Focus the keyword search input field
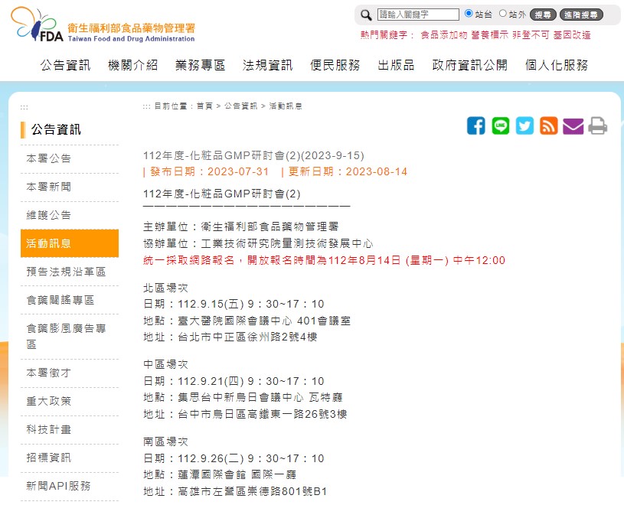The image size is (624, 505). pos(418,15)
